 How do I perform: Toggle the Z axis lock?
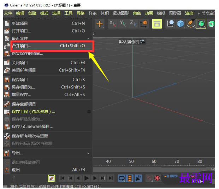pos(133,24)
